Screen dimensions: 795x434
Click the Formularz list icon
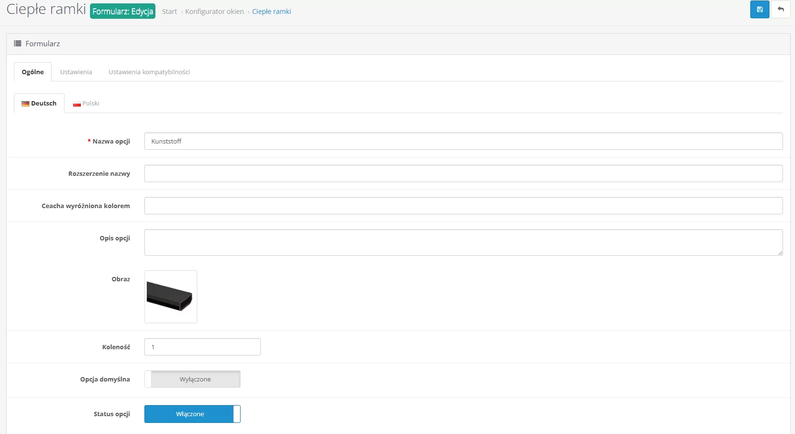tap(17, 43)
